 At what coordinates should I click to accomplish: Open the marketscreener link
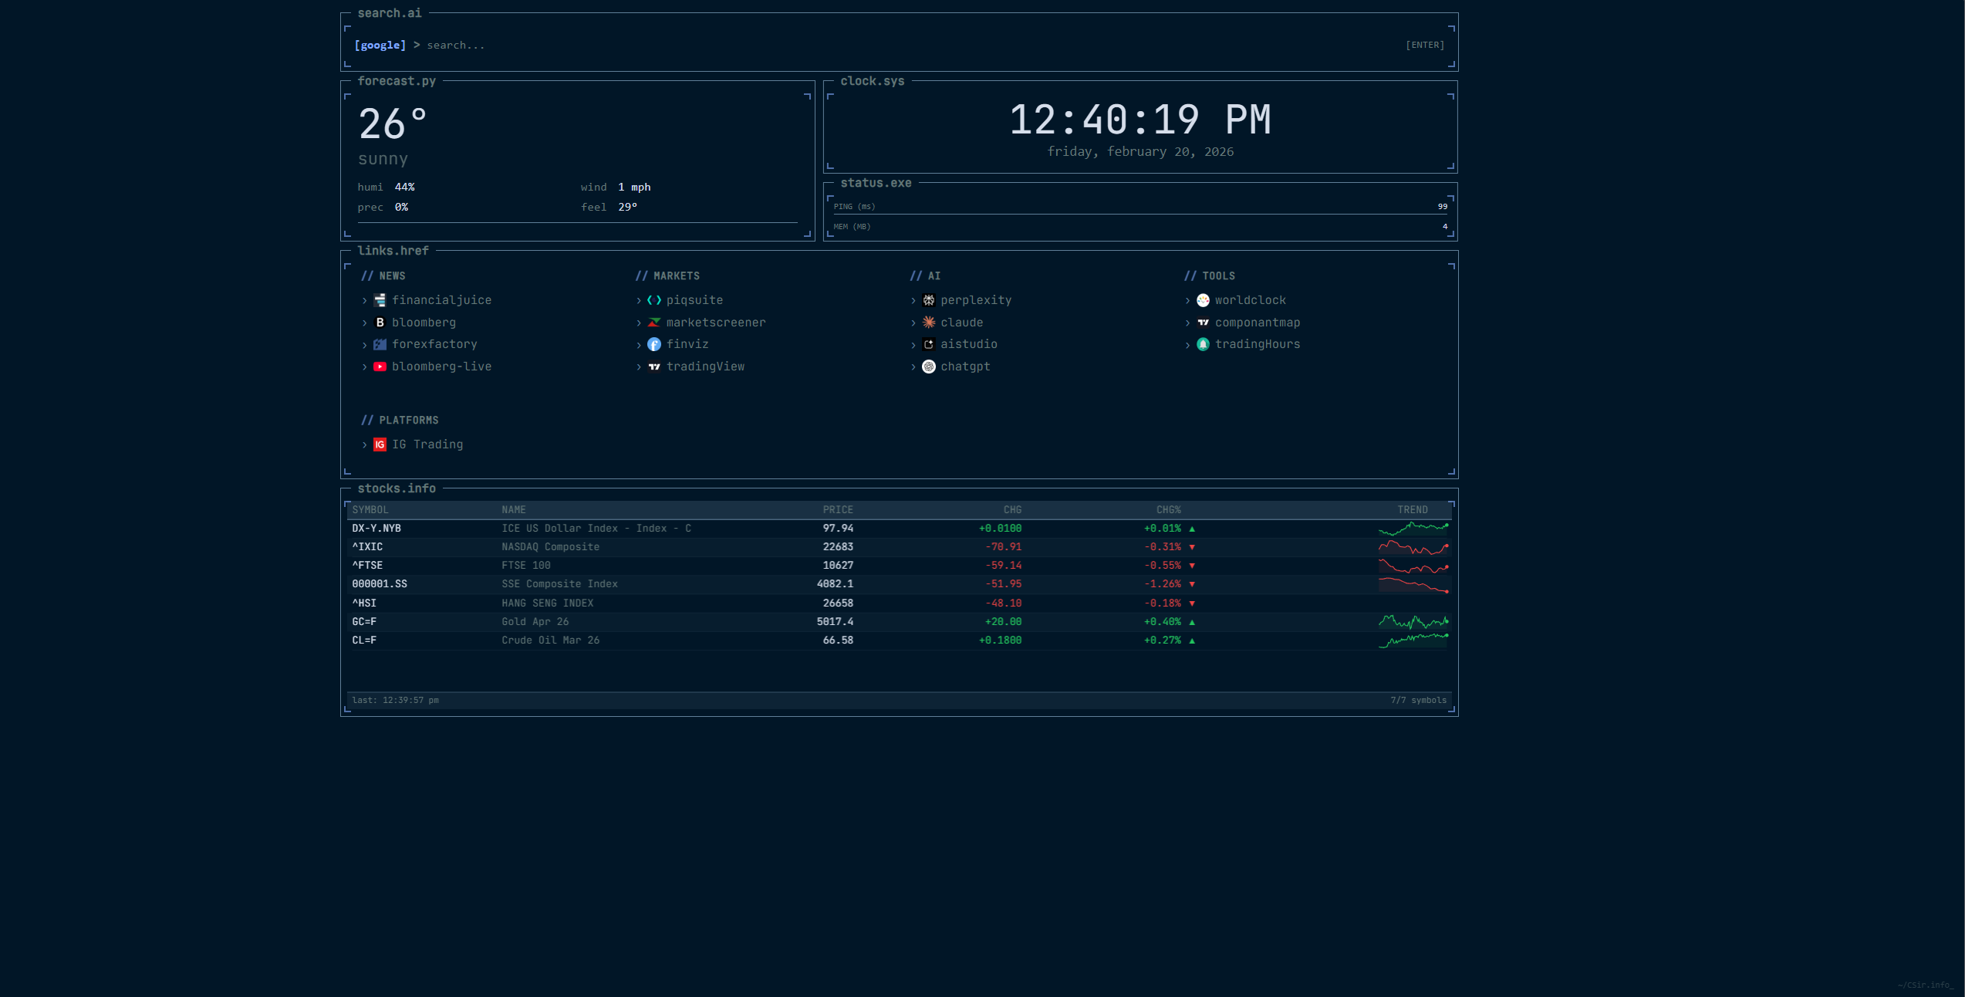(715, 323)
